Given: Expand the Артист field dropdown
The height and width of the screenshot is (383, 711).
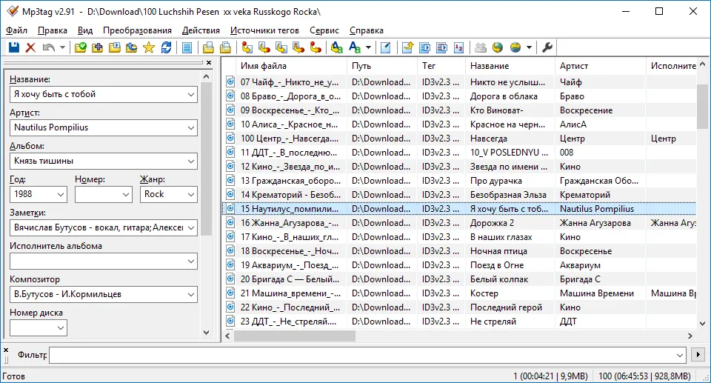Looking at the screenshot, I should 191,128.
